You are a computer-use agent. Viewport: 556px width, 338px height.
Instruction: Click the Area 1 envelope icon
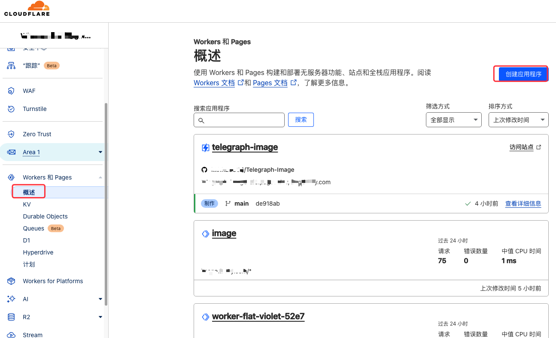(x=11, y=152)
